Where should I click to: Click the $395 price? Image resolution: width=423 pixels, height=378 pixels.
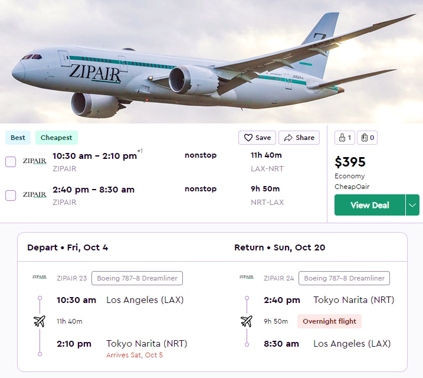350,162
